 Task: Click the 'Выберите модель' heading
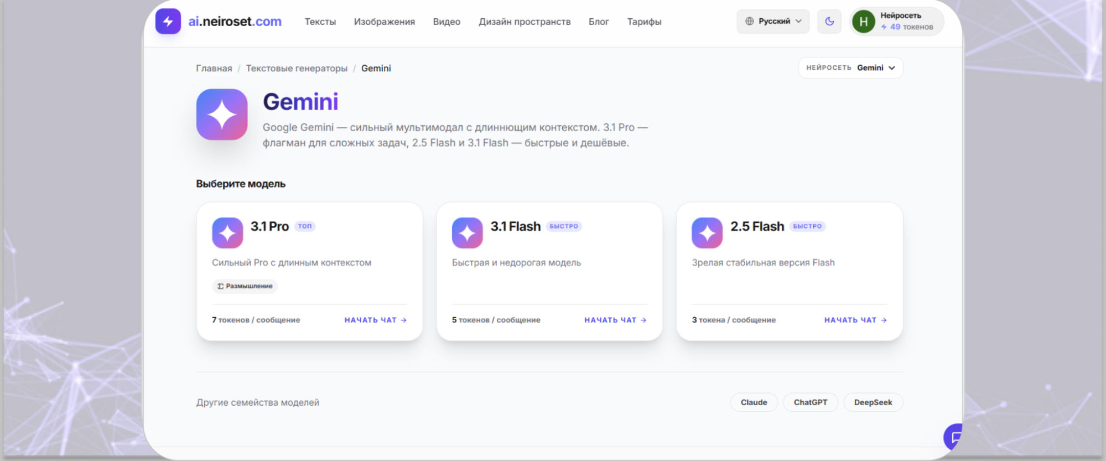pos(241,184)
